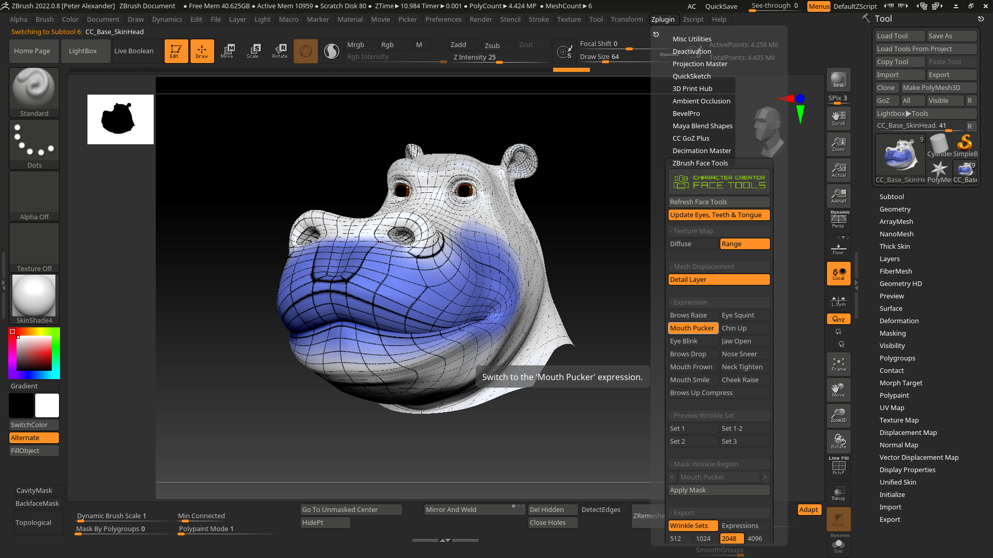Select the Scale transform icon
The width and height of the screenshot is (993, 558).
(253, 51)
